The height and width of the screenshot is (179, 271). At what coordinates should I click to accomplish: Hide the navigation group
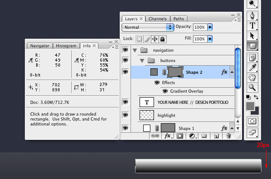point(126,50)
